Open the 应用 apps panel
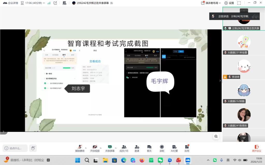Viewport: 265px width, 165px height. pos(187,148)
